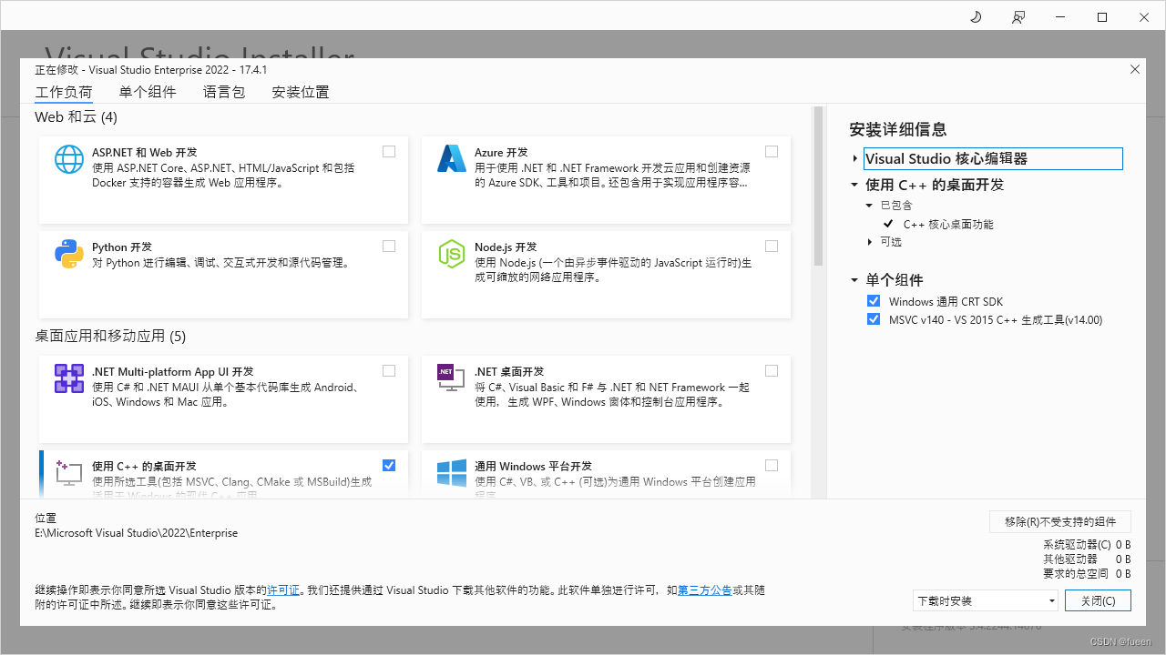Switch to the 单个组件 tab
This screenshot has width=1166, height=655.
(x=148, y=92)
